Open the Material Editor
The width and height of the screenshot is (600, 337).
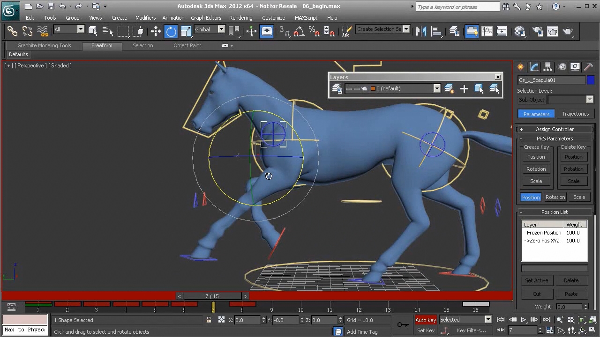[x=520, y=31]
